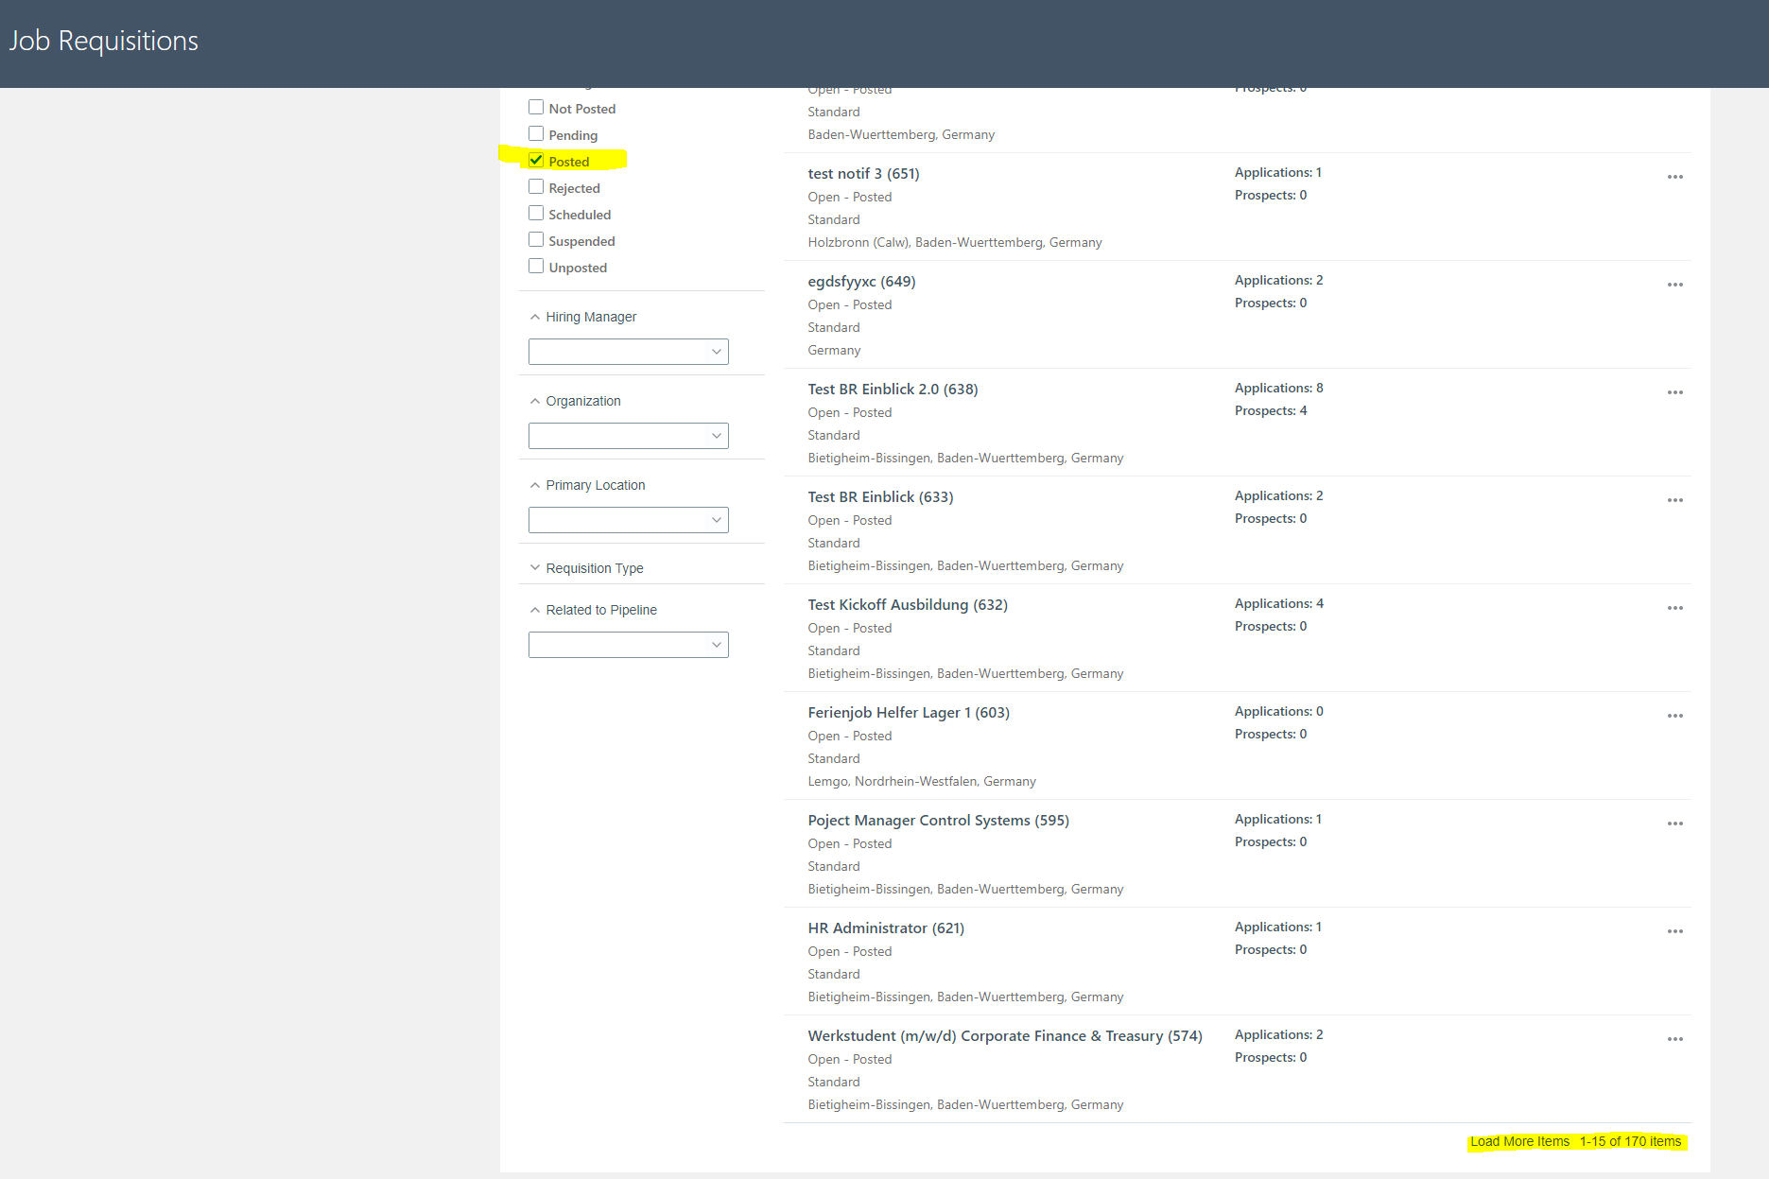Enable the Pending status filter
Viewport: 1769px width, 1179px height.
536,133
